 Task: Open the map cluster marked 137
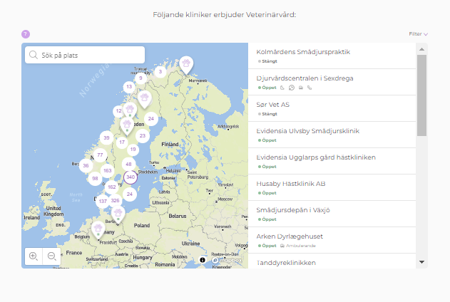[103, 201]
